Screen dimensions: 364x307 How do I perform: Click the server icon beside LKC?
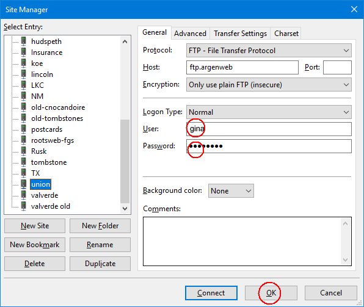click(24, 85)
